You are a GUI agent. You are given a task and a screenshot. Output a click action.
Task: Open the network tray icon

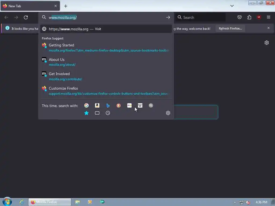241,202
